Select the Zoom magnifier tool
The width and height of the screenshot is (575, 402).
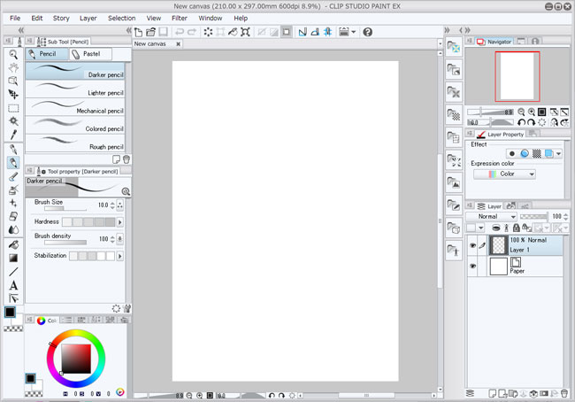click(x=13, y=54)
